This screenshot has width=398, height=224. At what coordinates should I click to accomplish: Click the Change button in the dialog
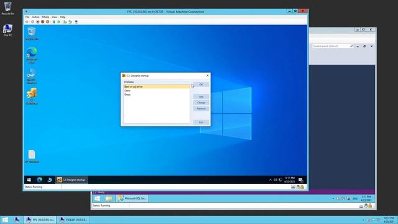(x=201, y=103)
